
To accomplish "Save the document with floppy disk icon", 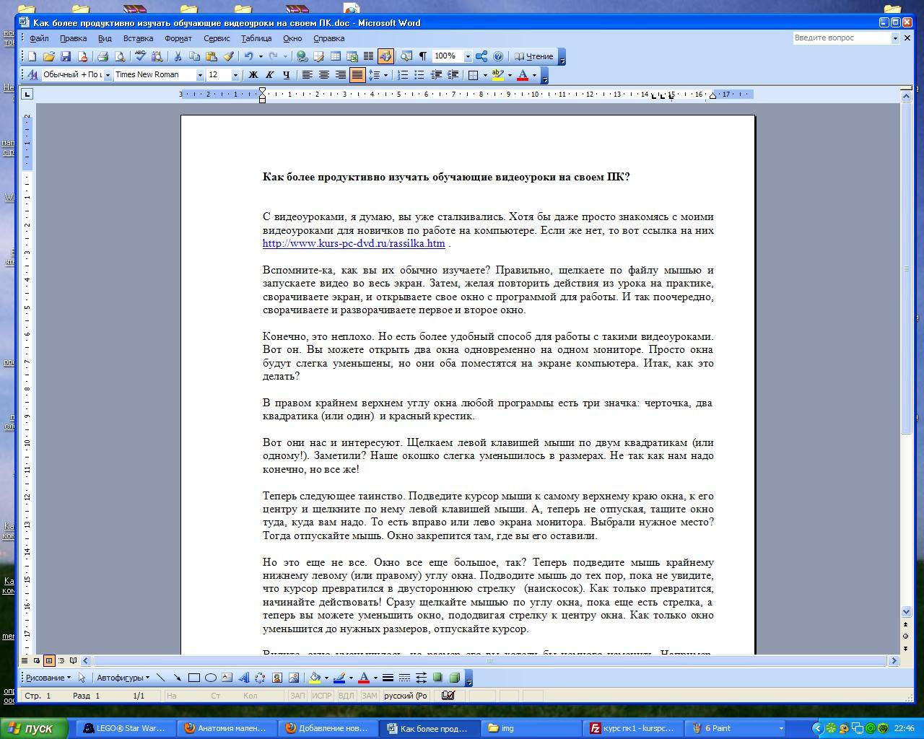I will [65, 56].
